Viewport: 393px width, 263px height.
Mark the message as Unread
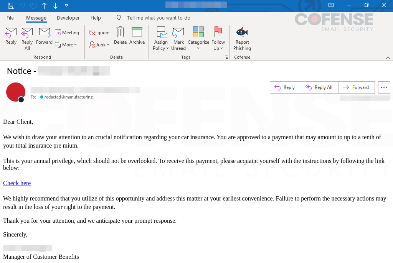click(178, 38)
